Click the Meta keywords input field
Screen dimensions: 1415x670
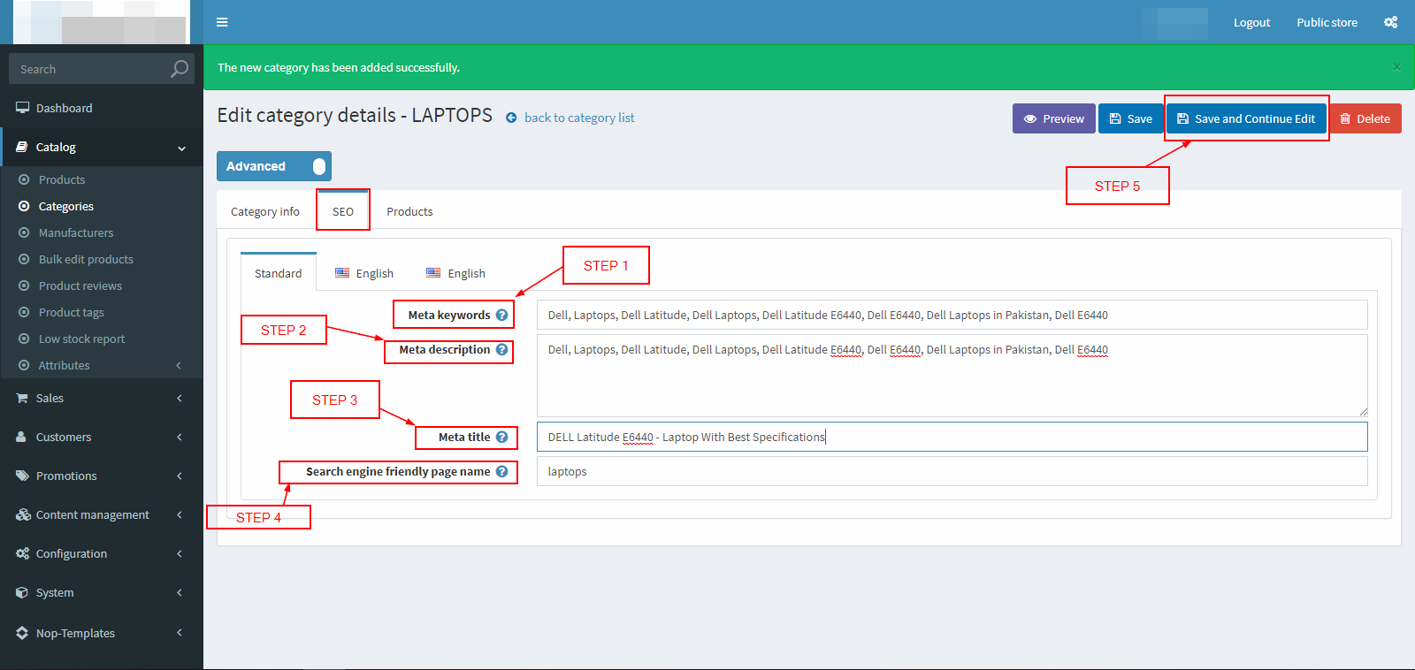pyautogui.click(x=952, y=315)
